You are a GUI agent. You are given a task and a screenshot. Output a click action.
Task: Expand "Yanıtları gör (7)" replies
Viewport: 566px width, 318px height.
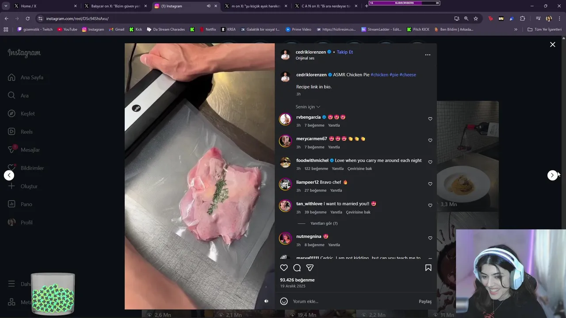click(x=324, y=223)
